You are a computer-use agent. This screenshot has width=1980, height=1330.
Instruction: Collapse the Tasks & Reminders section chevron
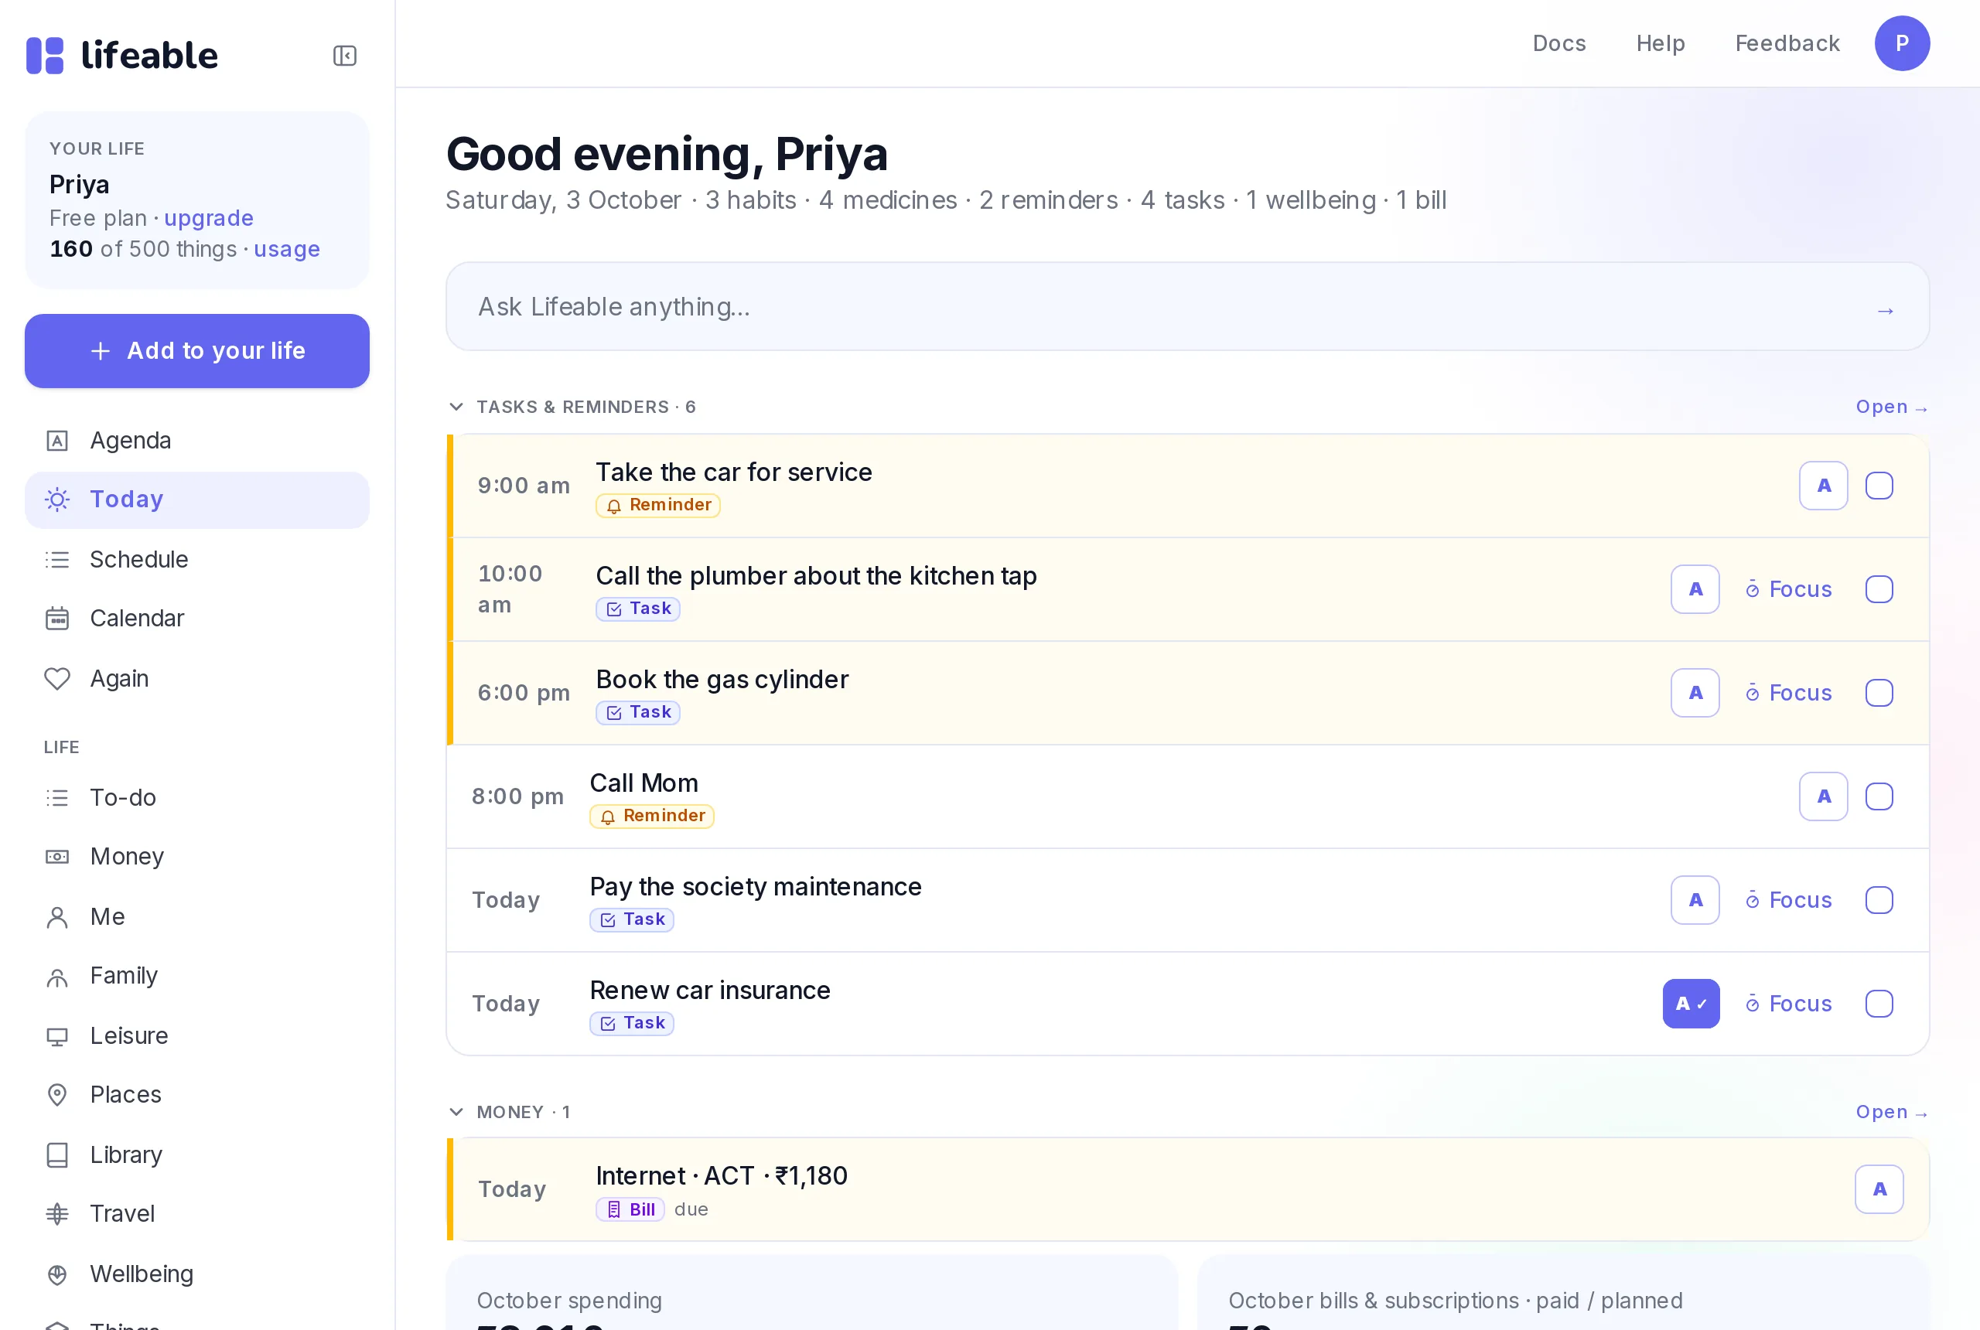(456, 408)
